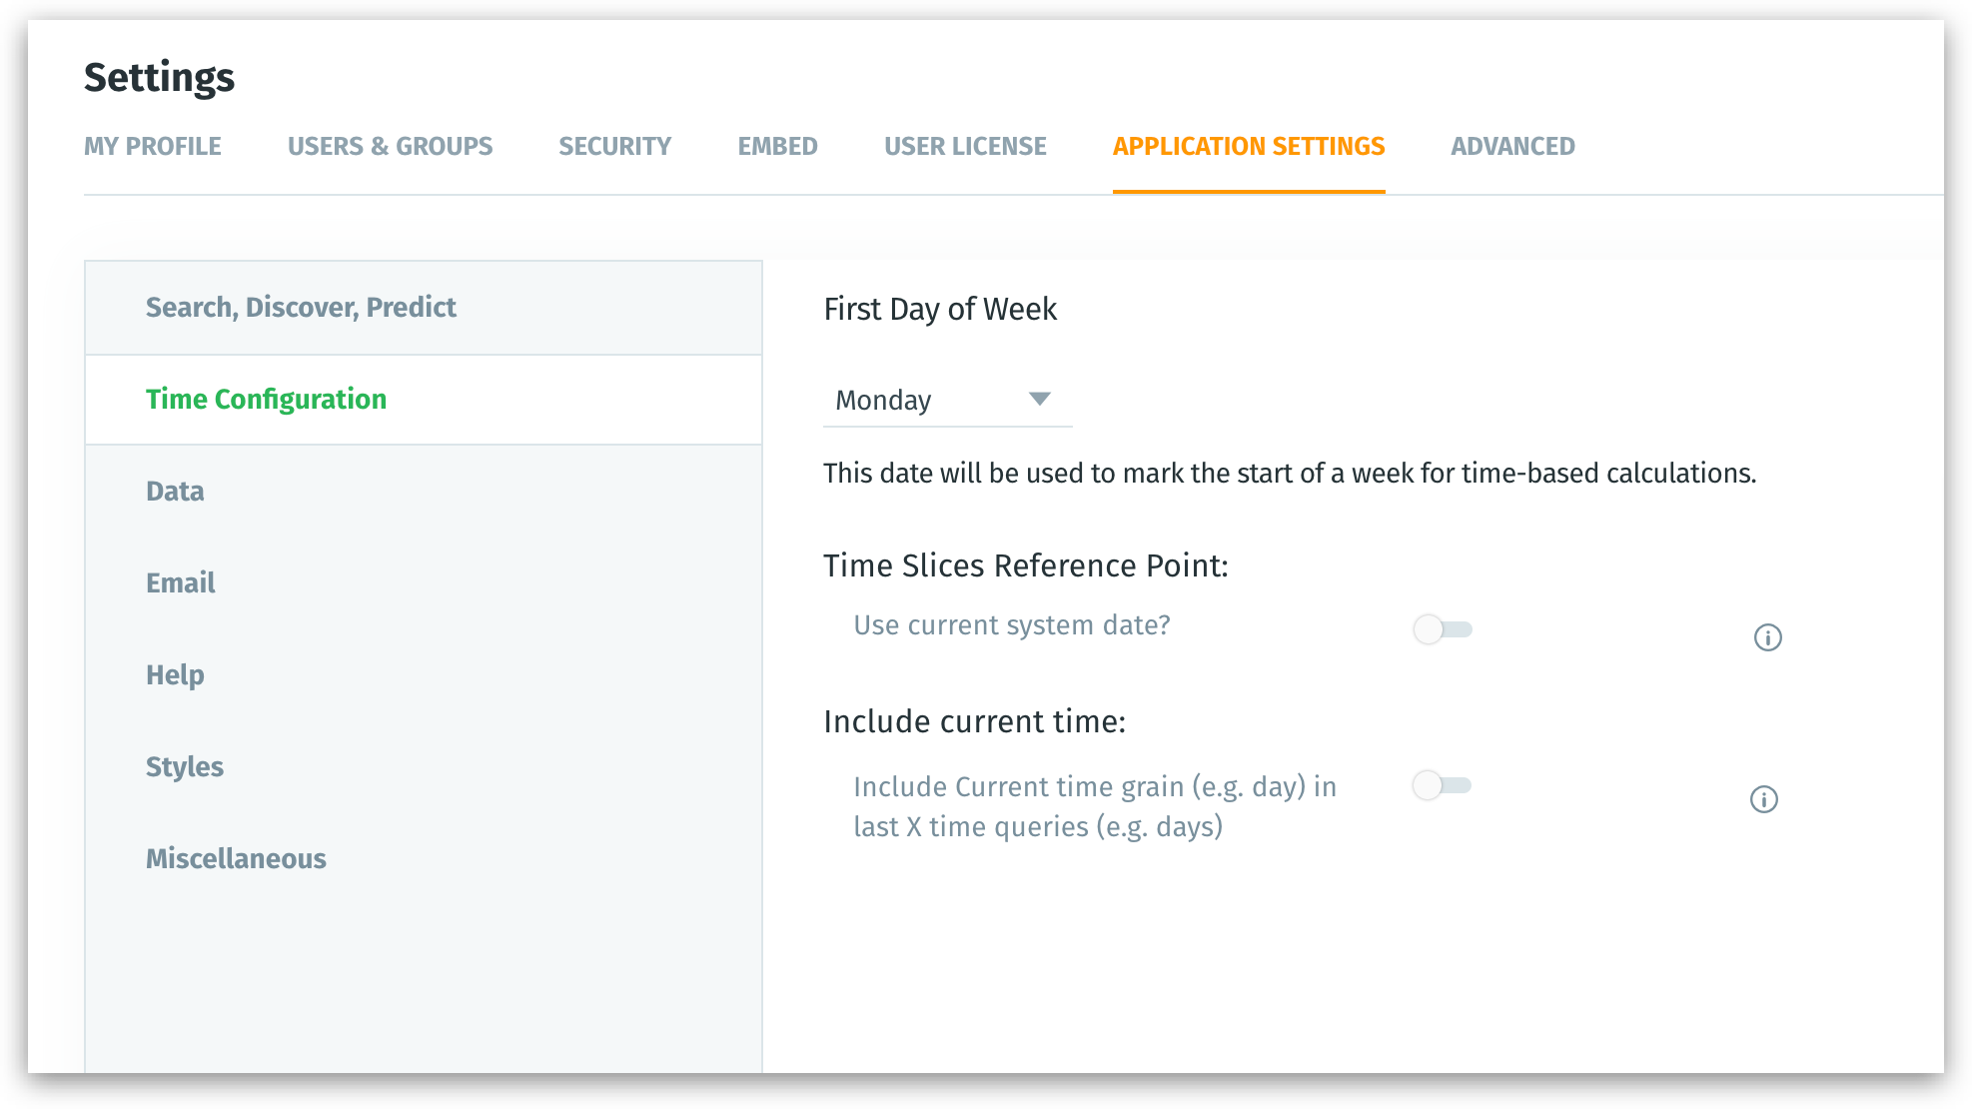Click the Miscellaneous sidebar entry
Screen dimensions: 1972x1109
[x=237, y=858]
